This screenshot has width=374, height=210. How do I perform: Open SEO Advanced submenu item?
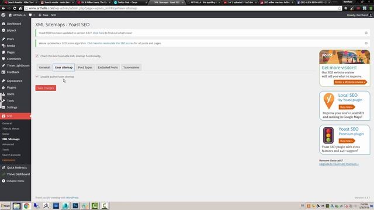click(x=8, y=144)
